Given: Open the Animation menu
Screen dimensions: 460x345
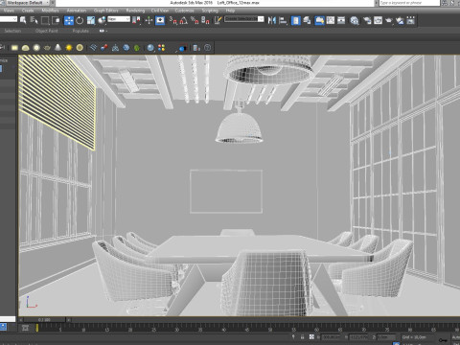Looking at the screenshot, I should click(77, 11).
